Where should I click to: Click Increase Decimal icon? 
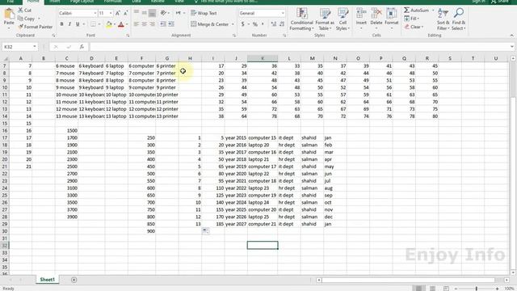coord(274,24)
